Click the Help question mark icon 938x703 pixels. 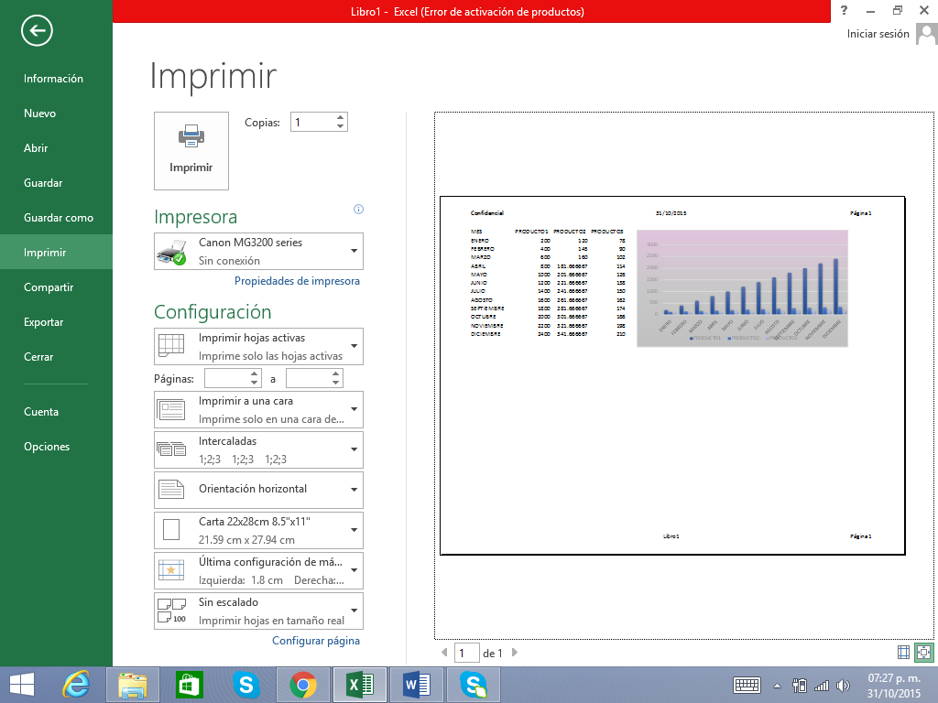click(843, 11)
